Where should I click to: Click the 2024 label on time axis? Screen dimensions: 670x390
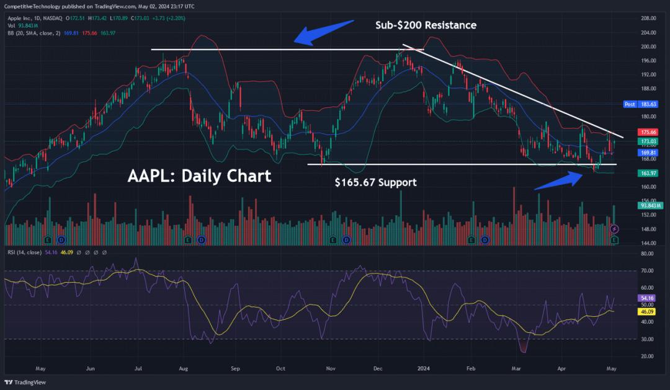[424, 369]
